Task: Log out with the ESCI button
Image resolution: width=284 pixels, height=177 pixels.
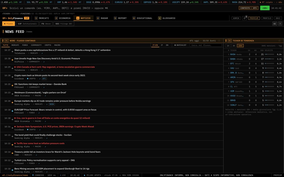Action: (x=278, y=18)
